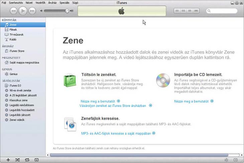The image size is (244, 163).
Task: Click arrow icon after Vásároljon zenéket link
Action: click(x=150, y=105)
